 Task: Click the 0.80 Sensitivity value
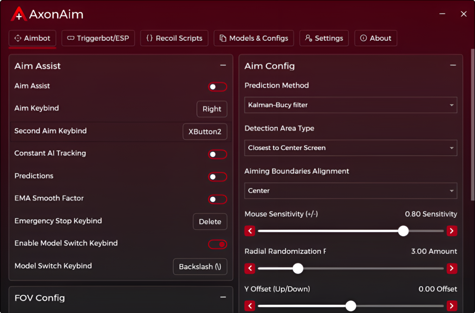[431, 214]
